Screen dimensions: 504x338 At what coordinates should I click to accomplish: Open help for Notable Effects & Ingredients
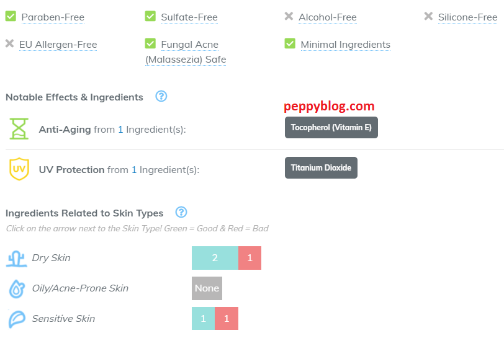[x=161, y=96]
